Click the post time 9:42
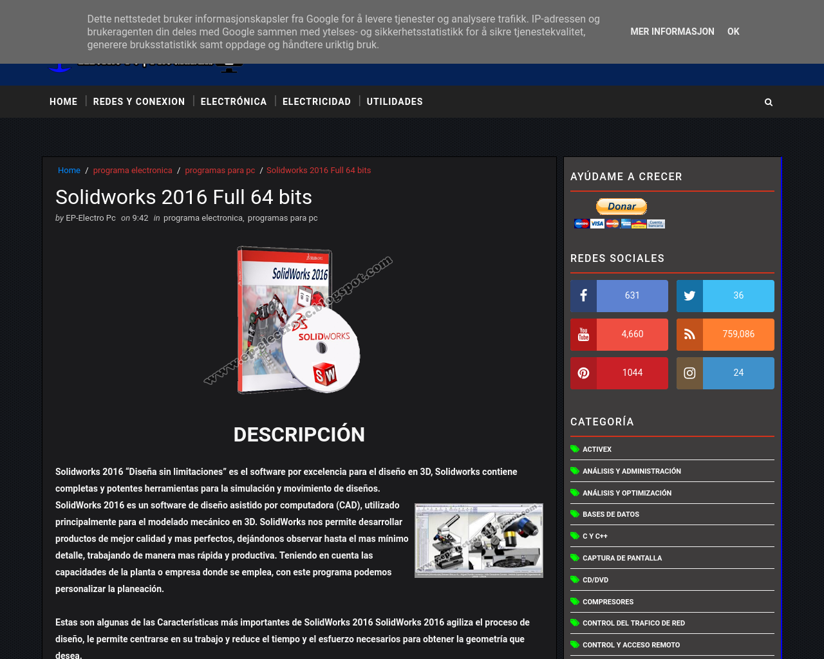The image size is (824, 659). 140,218
